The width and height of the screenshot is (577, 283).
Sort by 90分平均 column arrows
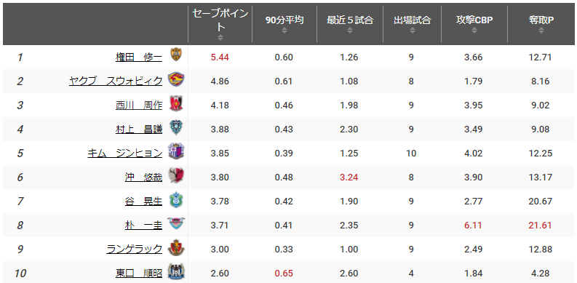pos(284,31)
